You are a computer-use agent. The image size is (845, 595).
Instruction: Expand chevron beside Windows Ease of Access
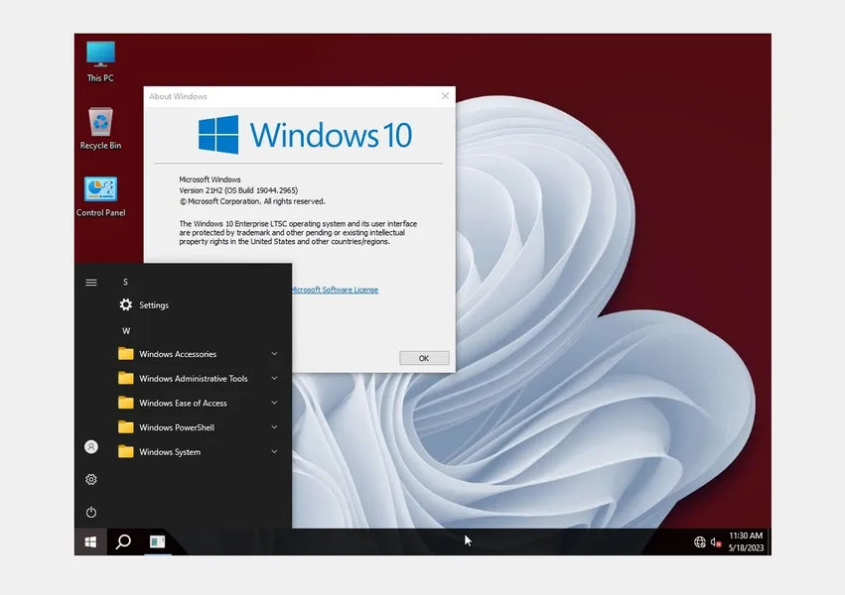(x=274, y=403)
